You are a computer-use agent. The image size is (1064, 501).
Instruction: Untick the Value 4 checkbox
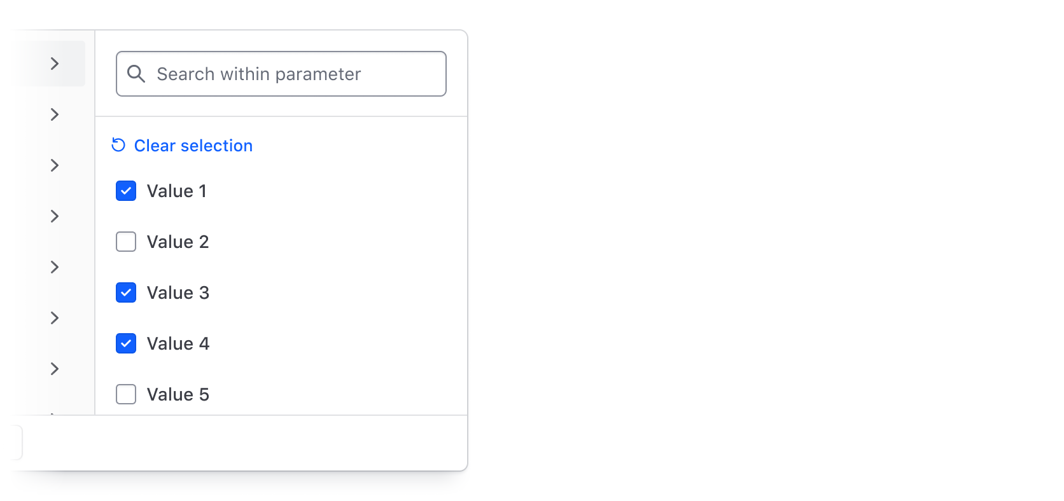(126, 343)
